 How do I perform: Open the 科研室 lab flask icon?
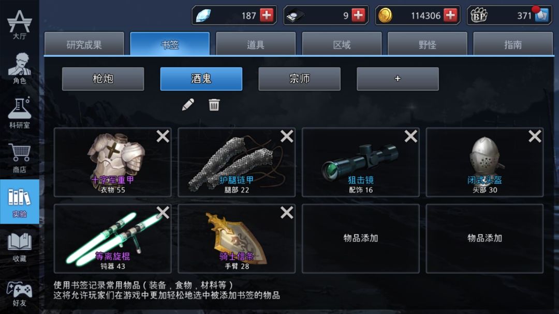point(19,113)
